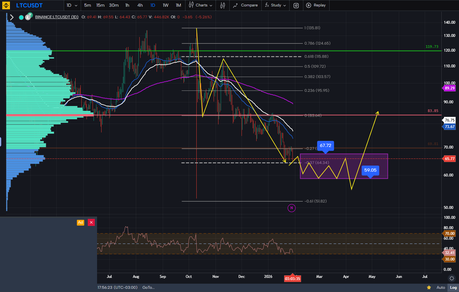Click the Binance logo icon
The image size is (459, 292).
tap(6, 5)
